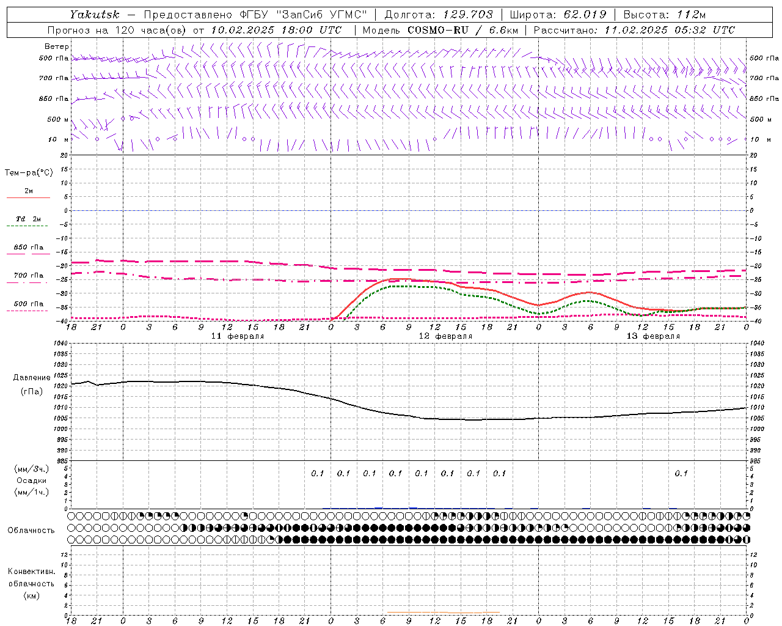The height and width of the screenshot is (626, 782).
Task: Click the '700 гПа' entry in the temperature legend
Action: pos(29,276)
